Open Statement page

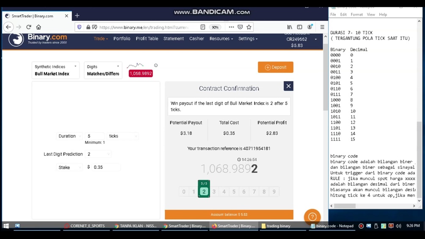click(173, 39)
